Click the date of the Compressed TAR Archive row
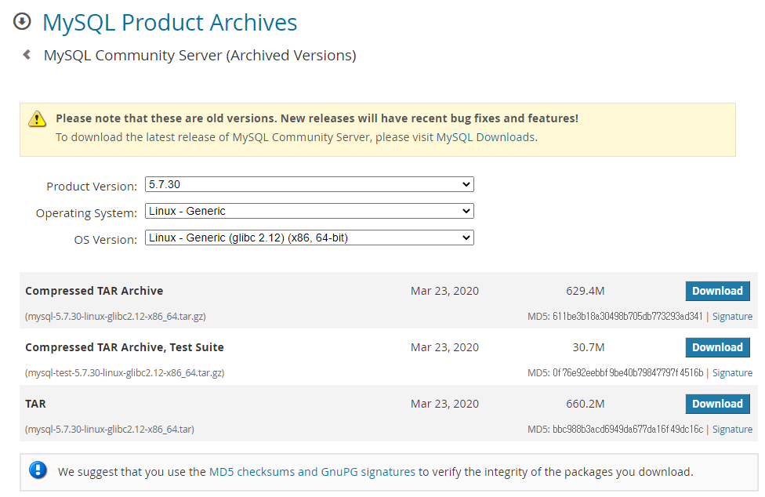This screenshot has height=497, width=765. pyautogui.click(x=444, y=291)
